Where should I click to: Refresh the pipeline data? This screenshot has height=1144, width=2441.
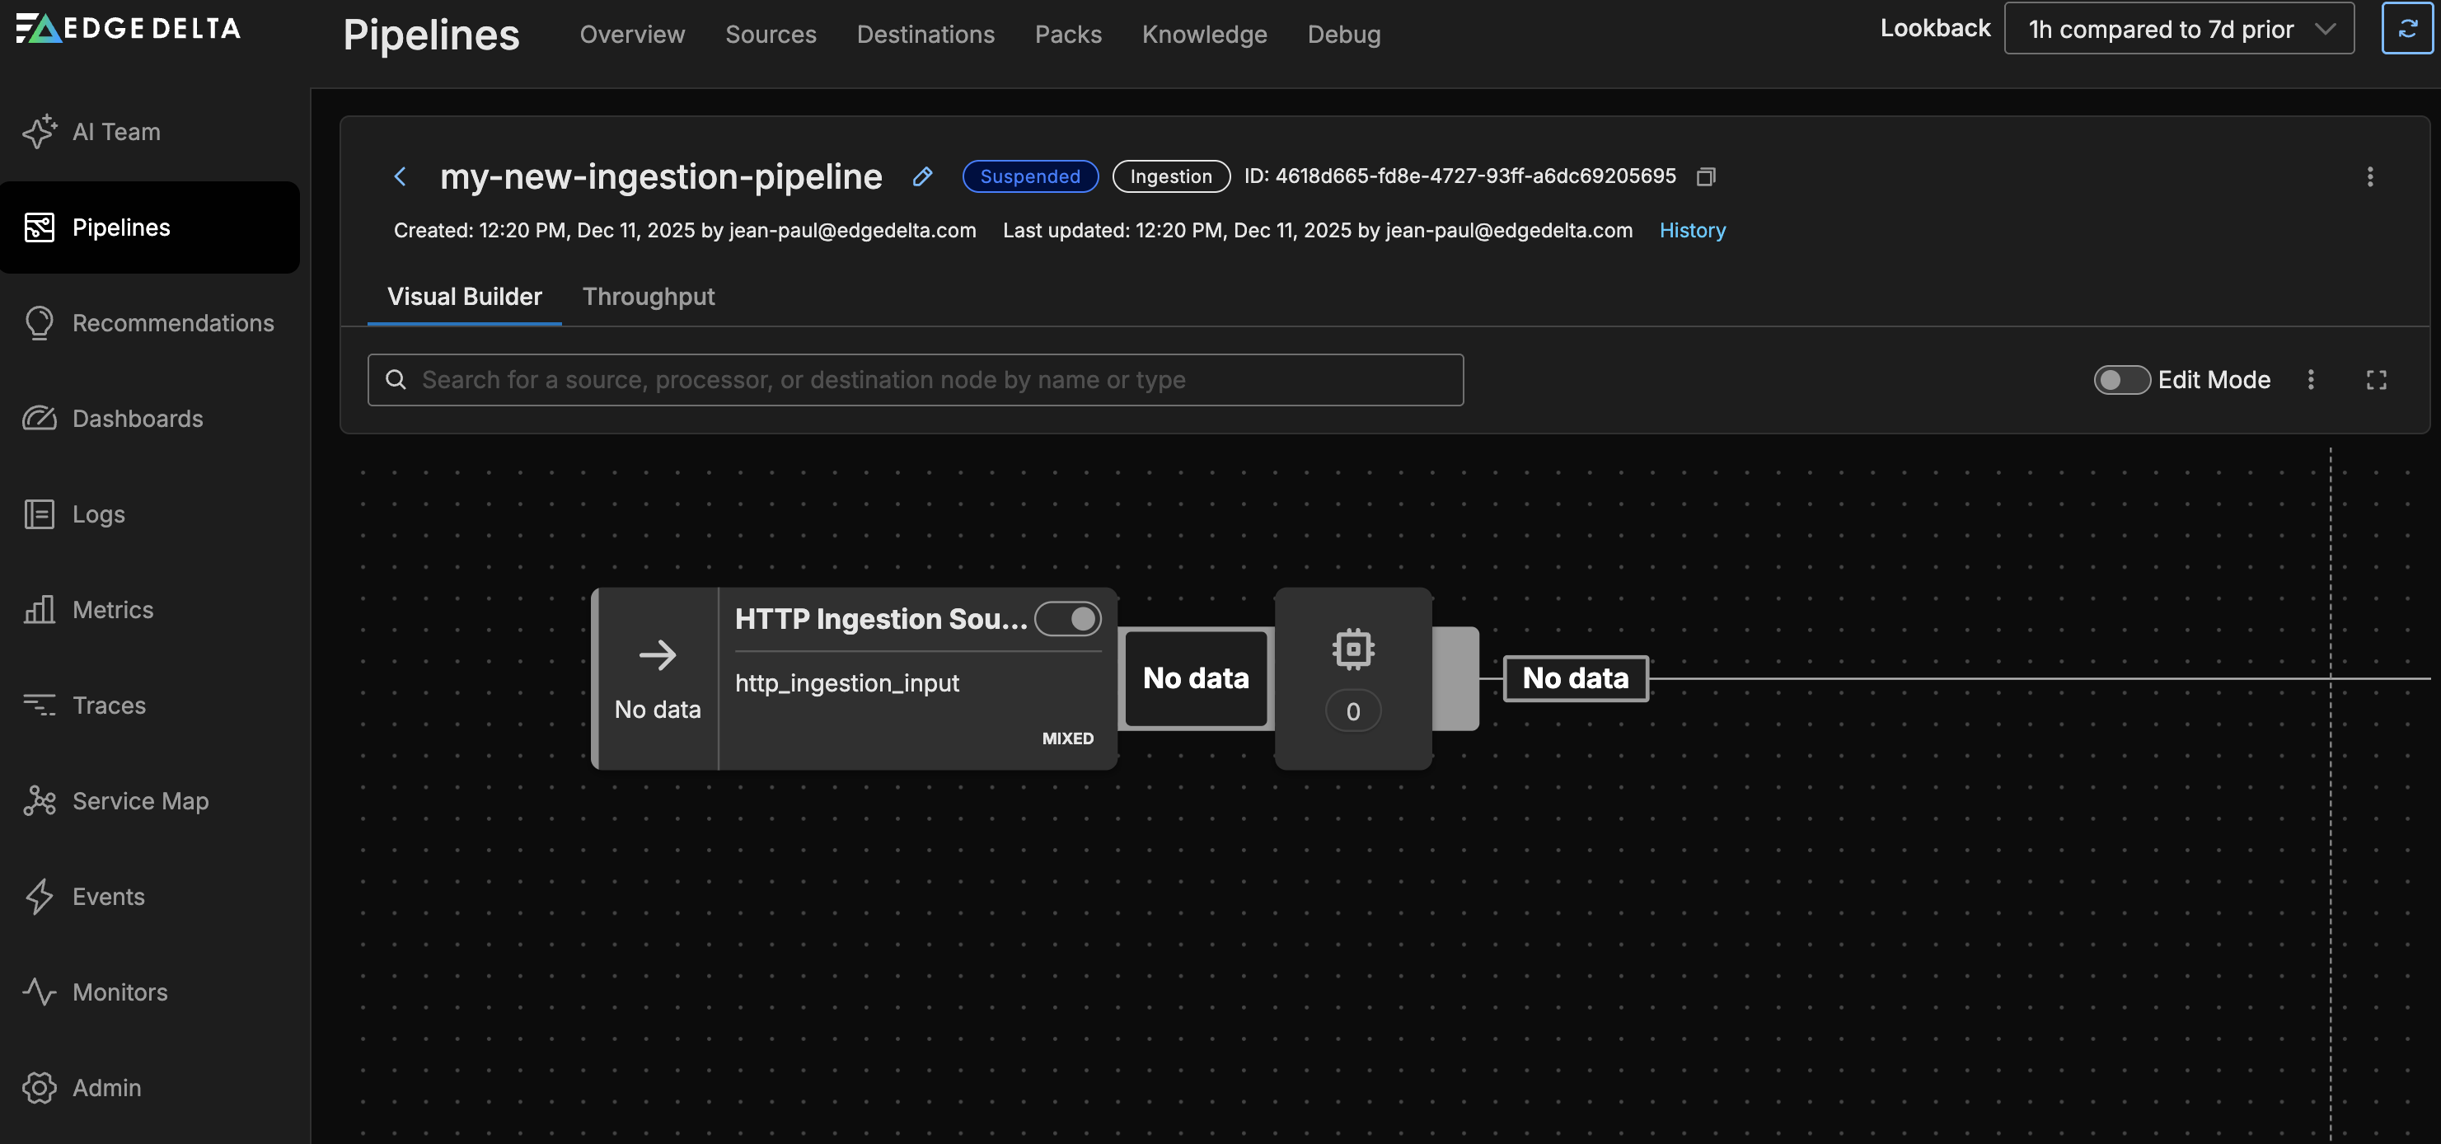[x=2408, y=28]
